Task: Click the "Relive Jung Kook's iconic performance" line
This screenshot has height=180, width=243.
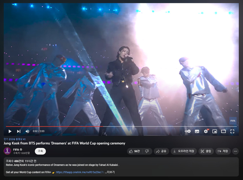Action: [63, 165]
